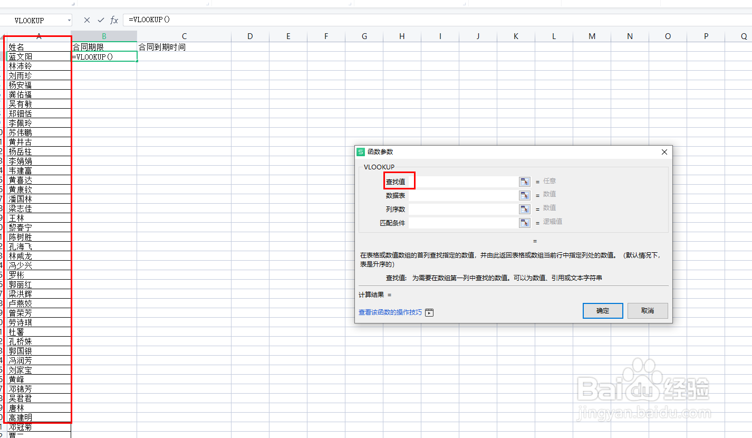Select the cell with name 刘家宝
Viewport: 752px width, 438px height.
pyautogui.click(x=38, y=370)
